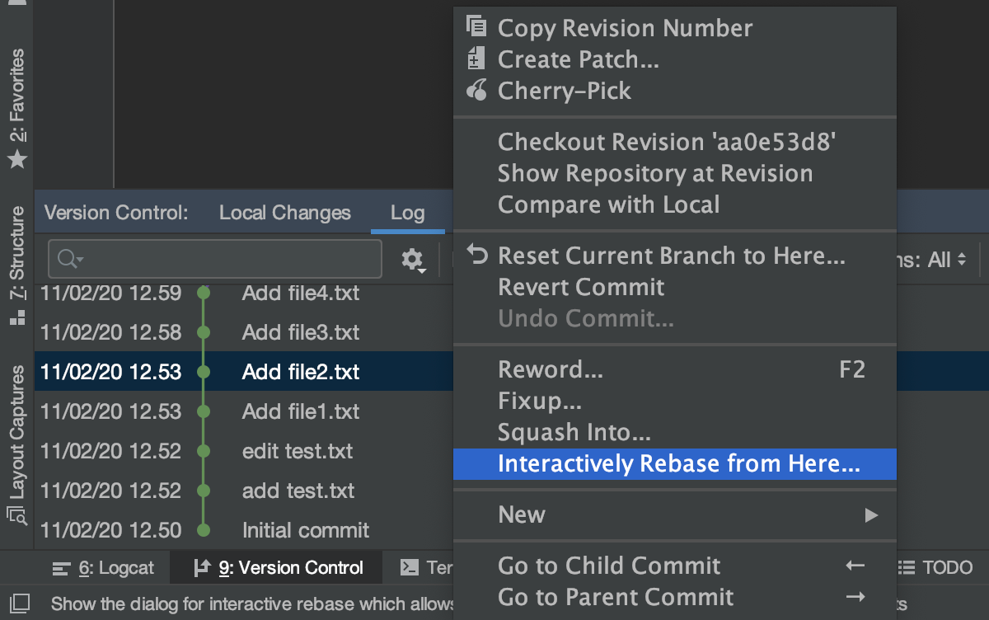
Task: Choose Squash Into... option
Action: [674, 432]
